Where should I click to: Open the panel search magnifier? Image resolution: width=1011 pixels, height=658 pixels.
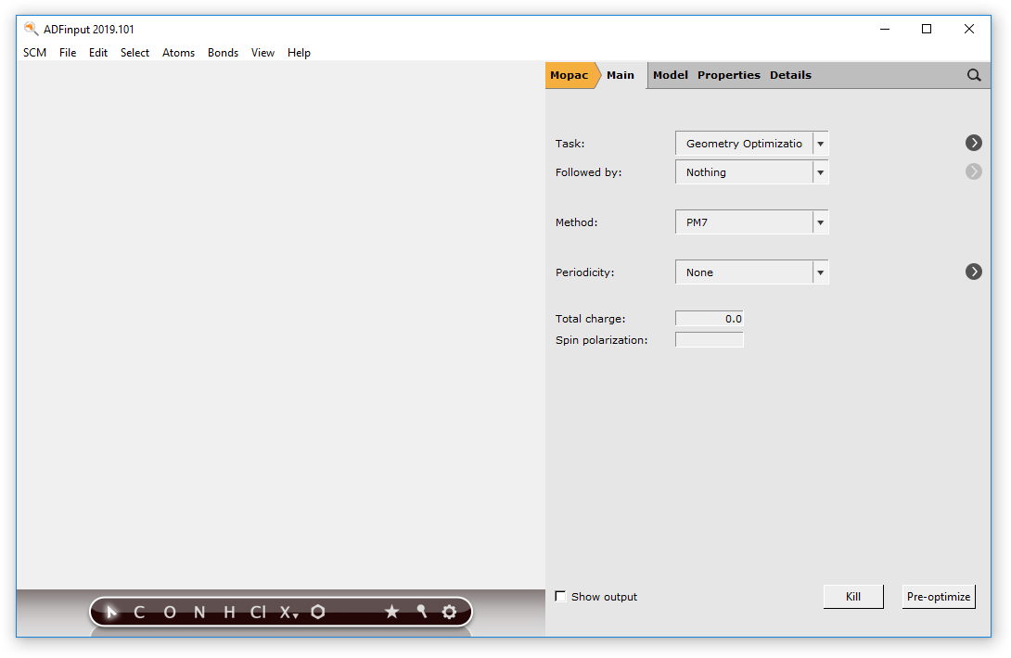974,75
